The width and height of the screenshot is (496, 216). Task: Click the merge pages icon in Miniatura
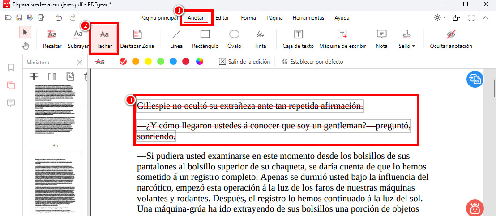pyautogui.click(x=34, y=77)
